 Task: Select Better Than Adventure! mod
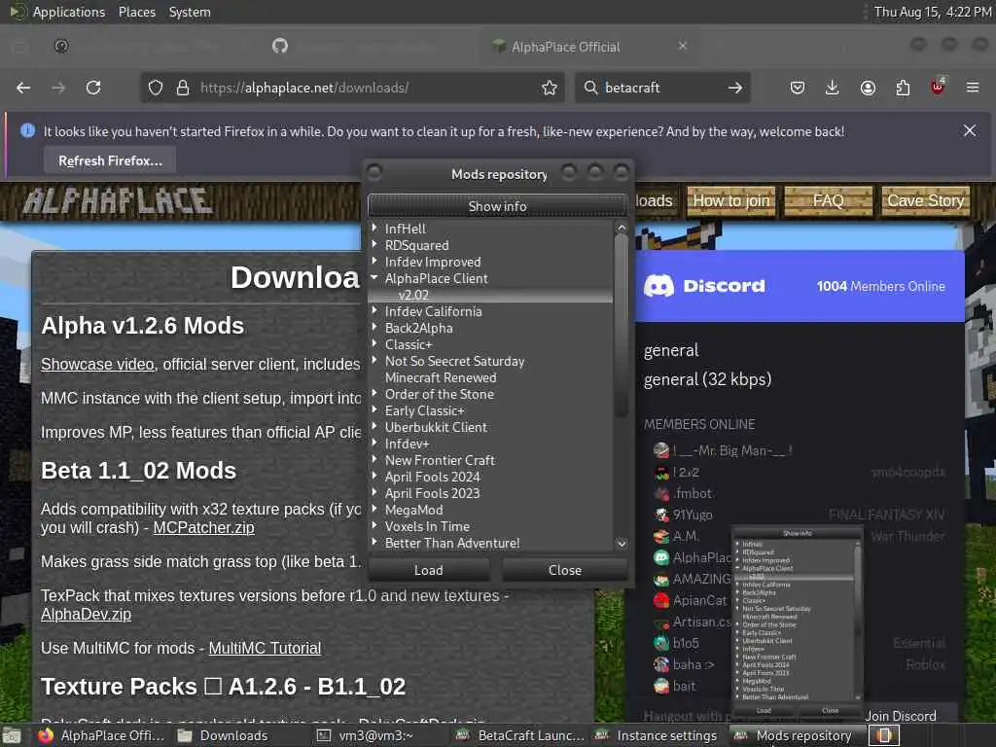pyautogui.click(x=452, y=543)
